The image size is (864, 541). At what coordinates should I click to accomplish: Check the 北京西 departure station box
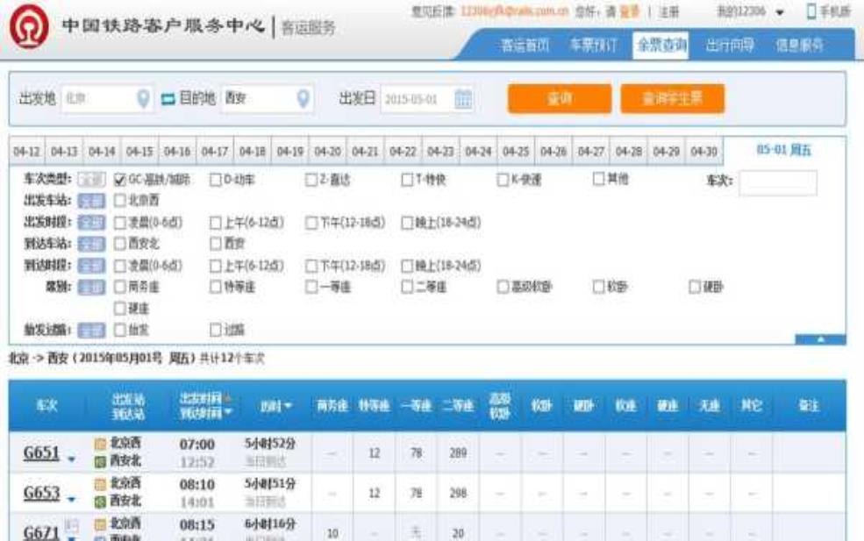(x=119, y=201)
